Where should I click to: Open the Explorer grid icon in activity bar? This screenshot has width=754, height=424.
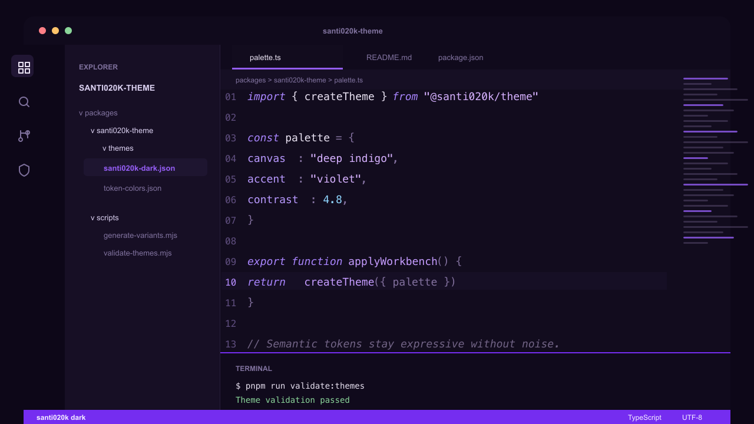coord(22,66)
